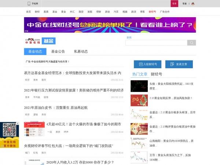This screenshot has width=220, height=165.
Task: Click the 疫情 tag
Action: tap(46, 97)
